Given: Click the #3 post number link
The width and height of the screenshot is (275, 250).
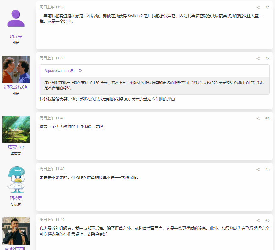Looking at the screenshot, I should (x=267, y=59).
